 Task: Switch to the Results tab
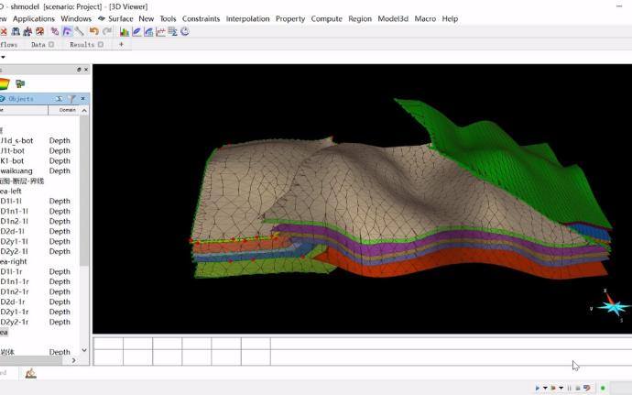click(82, 44)
